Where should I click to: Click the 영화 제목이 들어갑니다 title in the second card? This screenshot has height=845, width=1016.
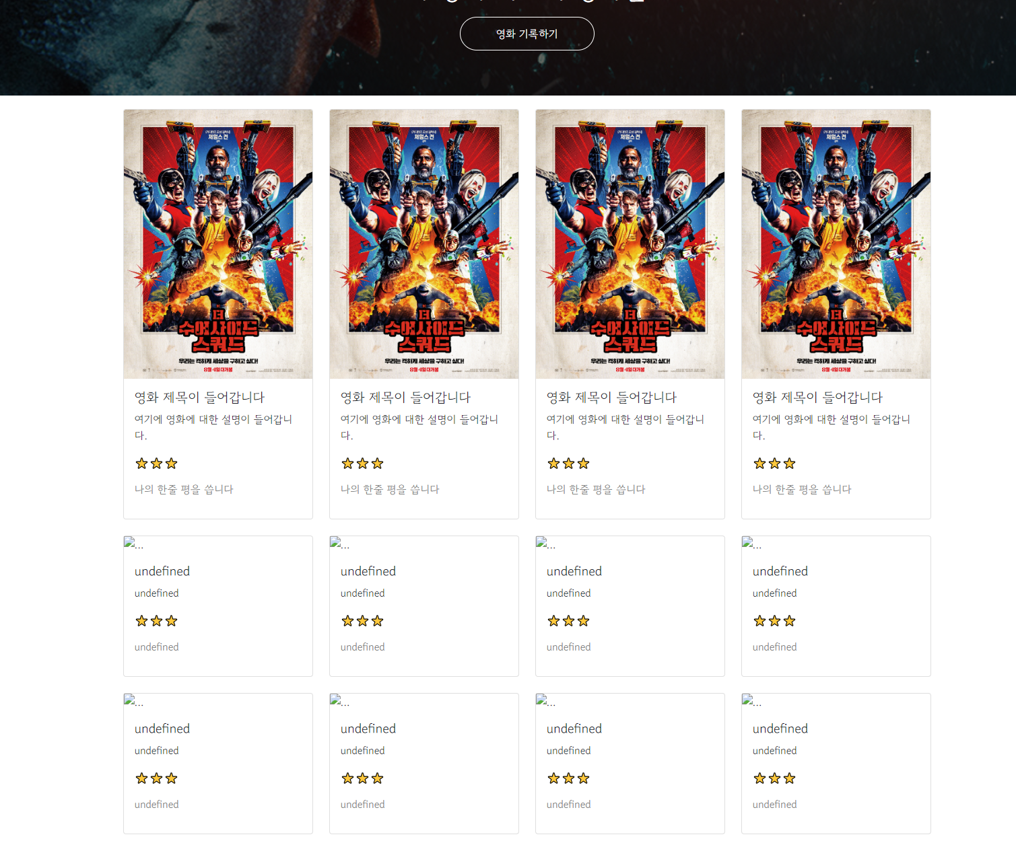tap(406, 398)
